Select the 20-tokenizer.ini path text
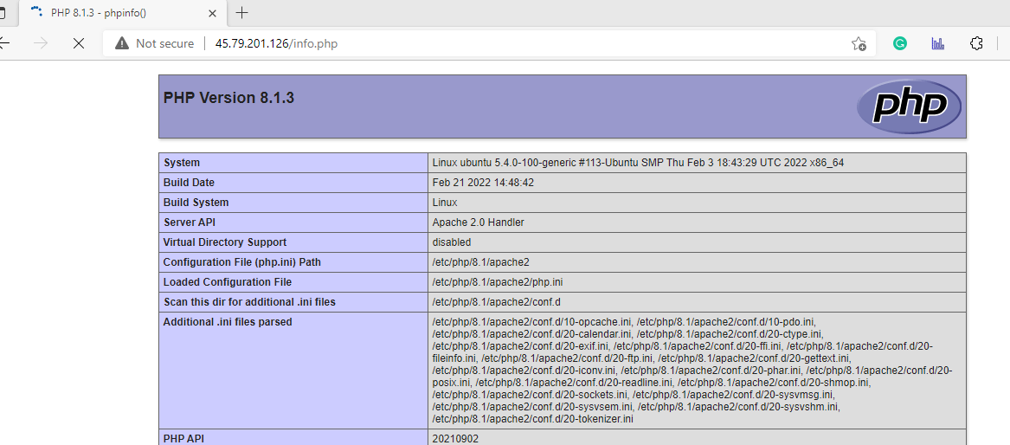Screen dimensions: 1010x445 [533, 419]
